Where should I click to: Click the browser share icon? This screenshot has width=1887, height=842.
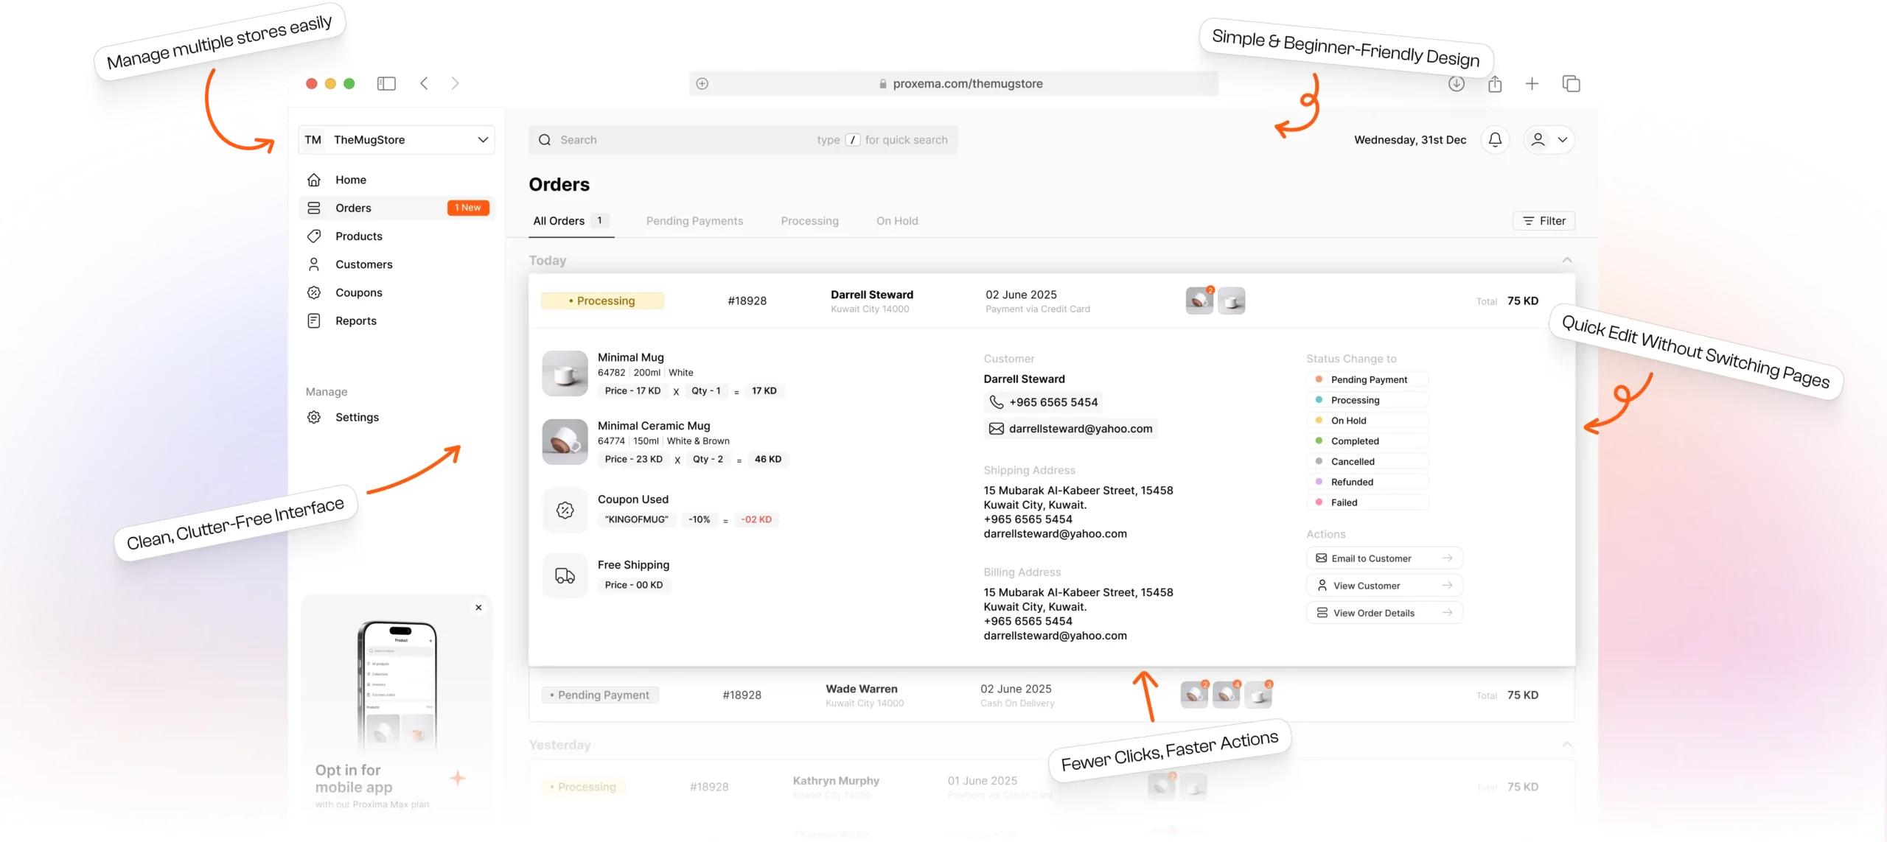[1495, 84]
